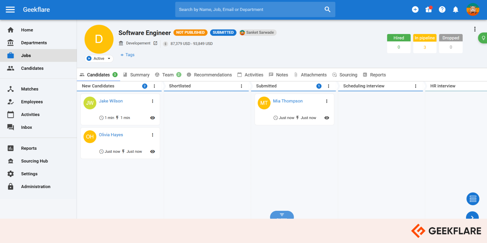Open Activities in sidebar
Screen dimensions: 487x243
click(38, 114)
